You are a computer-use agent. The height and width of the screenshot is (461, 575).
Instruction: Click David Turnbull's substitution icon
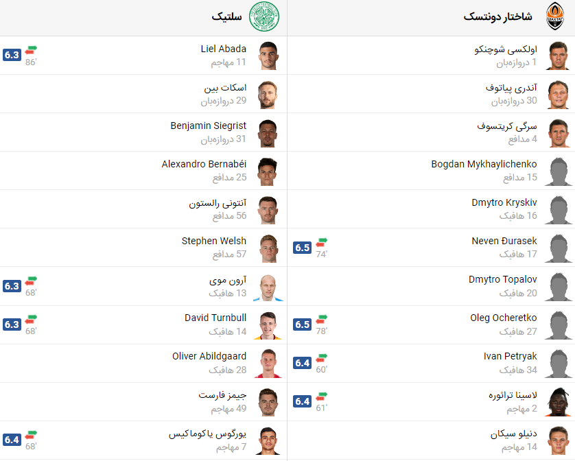coord(31,320)
